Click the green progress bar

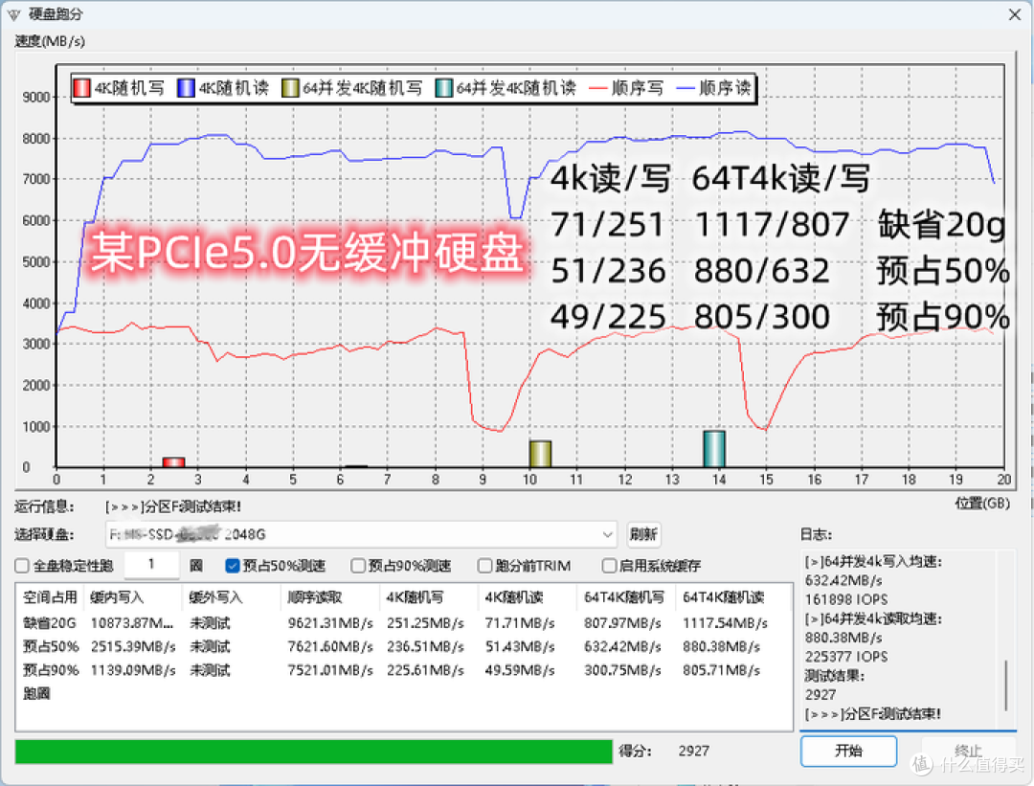(314, 752)
